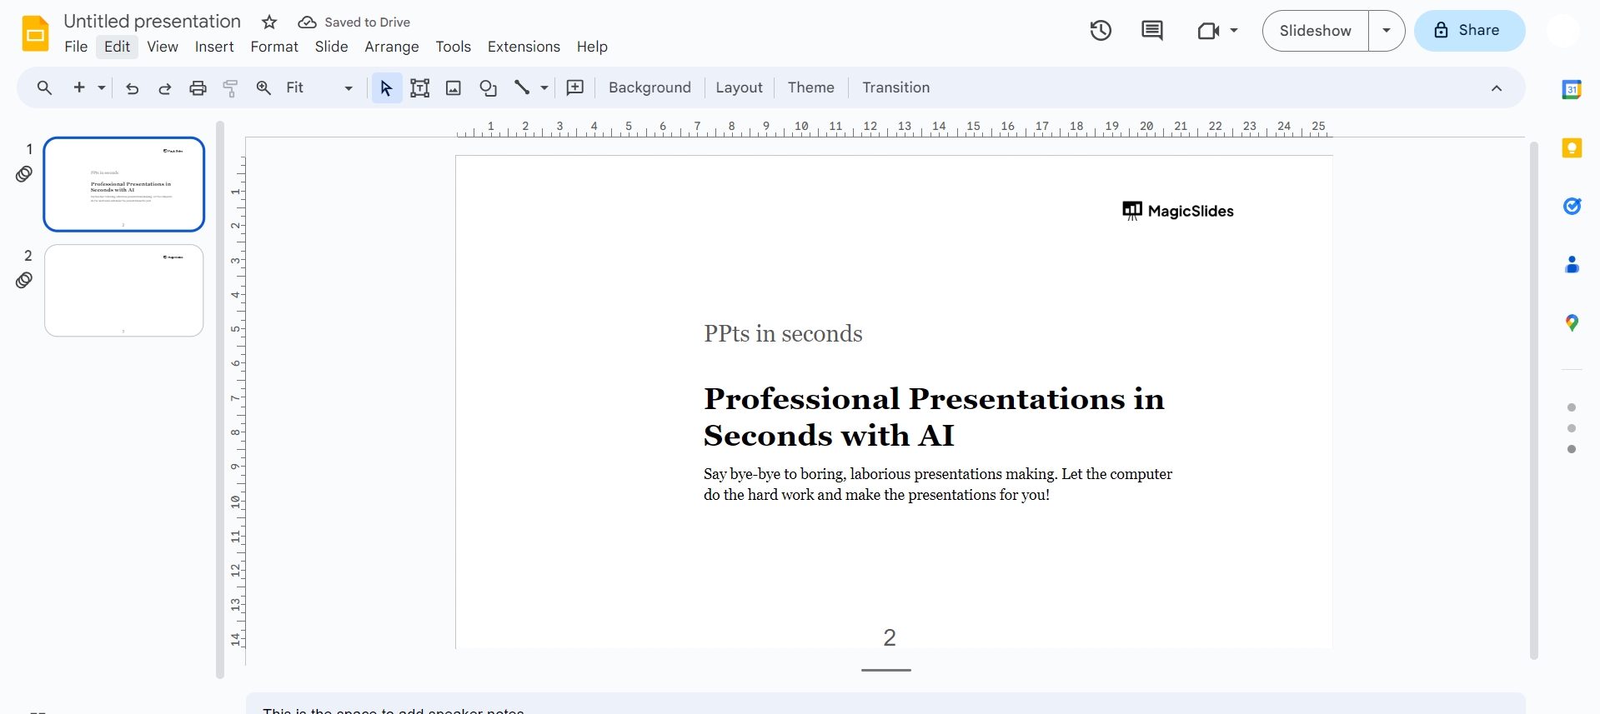Click the Undo arrow icon

click(132, 88)
